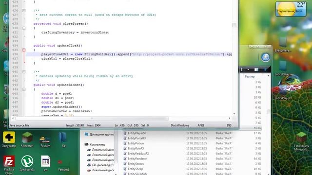The width and height of the screenshot is (312, 175).
Task: Select the CD-дисковод drive in Explorer navigation
Action: (x=100, y=165)
